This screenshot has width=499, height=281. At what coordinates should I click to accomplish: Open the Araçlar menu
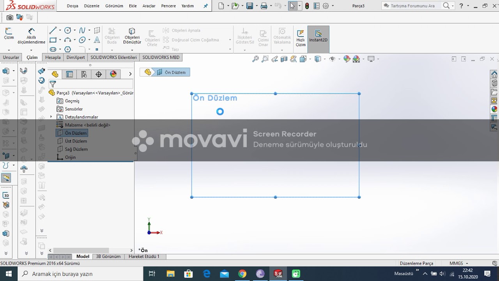pos(149,6)
